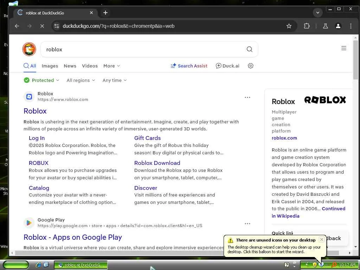The height and width of the screenshot is (270, 360).
Task: Open the main Roblox result title link
Action: 35,111
